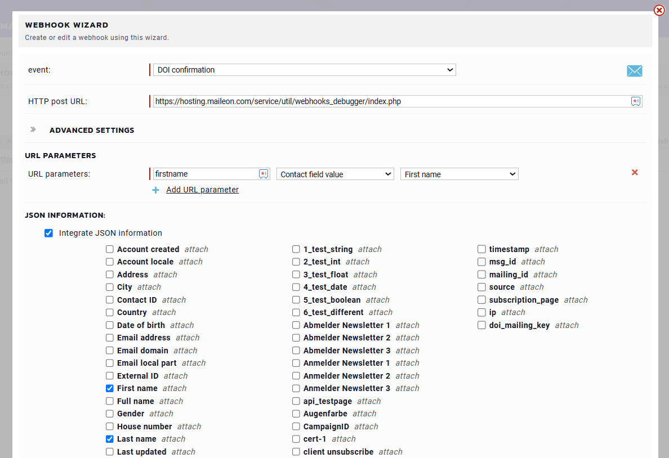Check the subscription_page checkbox
The width and height of the screenshot is (669, 458).
[x=481, y=300]
